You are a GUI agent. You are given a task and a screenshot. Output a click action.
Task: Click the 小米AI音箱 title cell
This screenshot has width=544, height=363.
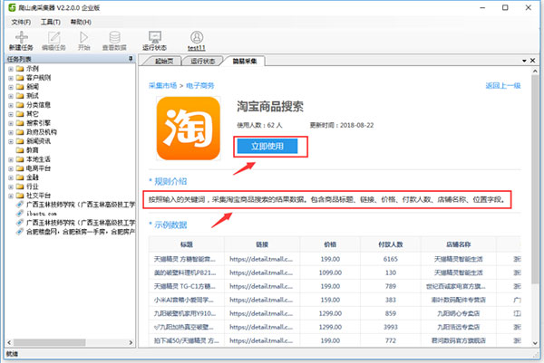tap(187, 300)
